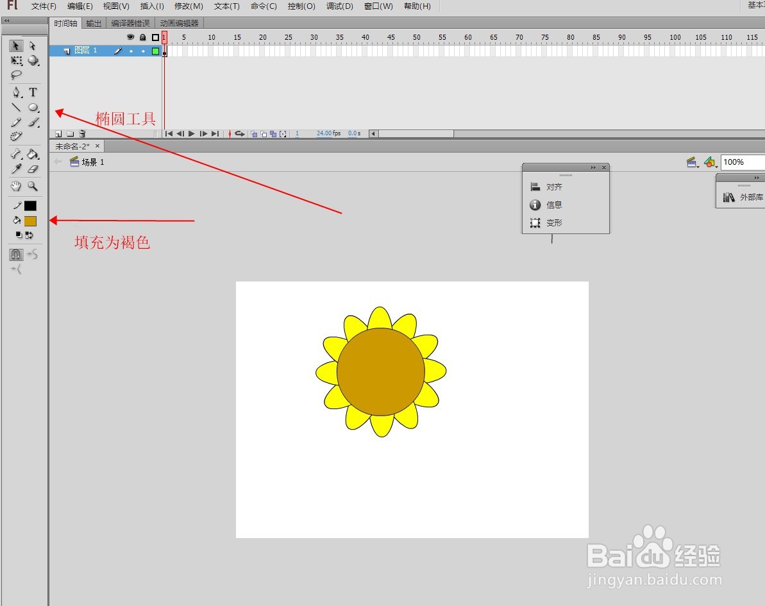The height and width of the screenshot is (606, 765).
Task: Select the Oval tool in the toolbar
Action: pos(33,107)
